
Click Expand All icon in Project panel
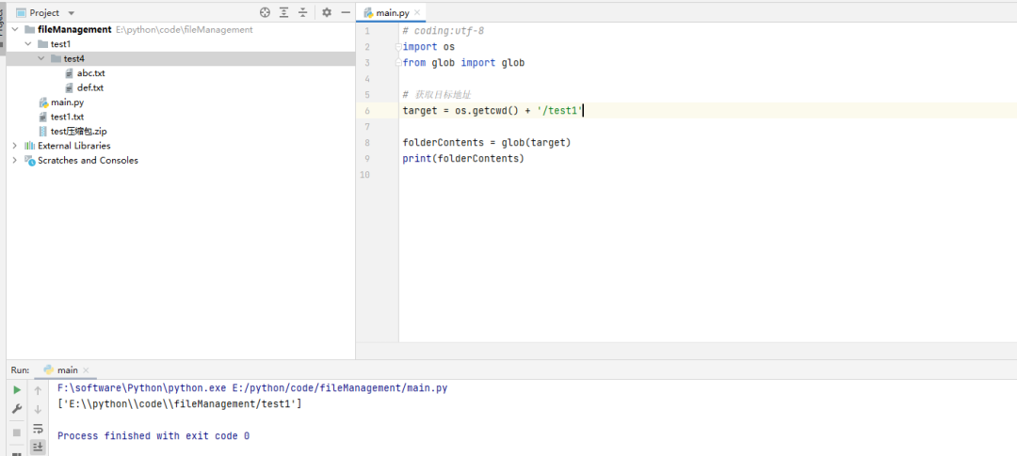pos(284,12)
